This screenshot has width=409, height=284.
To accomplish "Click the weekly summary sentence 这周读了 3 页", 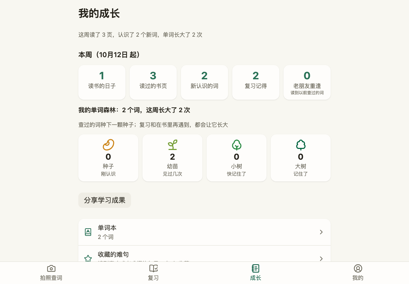I will pyautogui.click(x=140, y=35).
